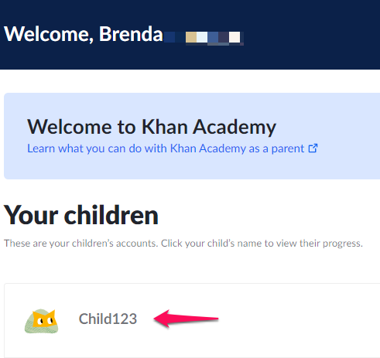Open the Child123 account name
The height and width of the screenshot is (358, 380).
point(108,319)
